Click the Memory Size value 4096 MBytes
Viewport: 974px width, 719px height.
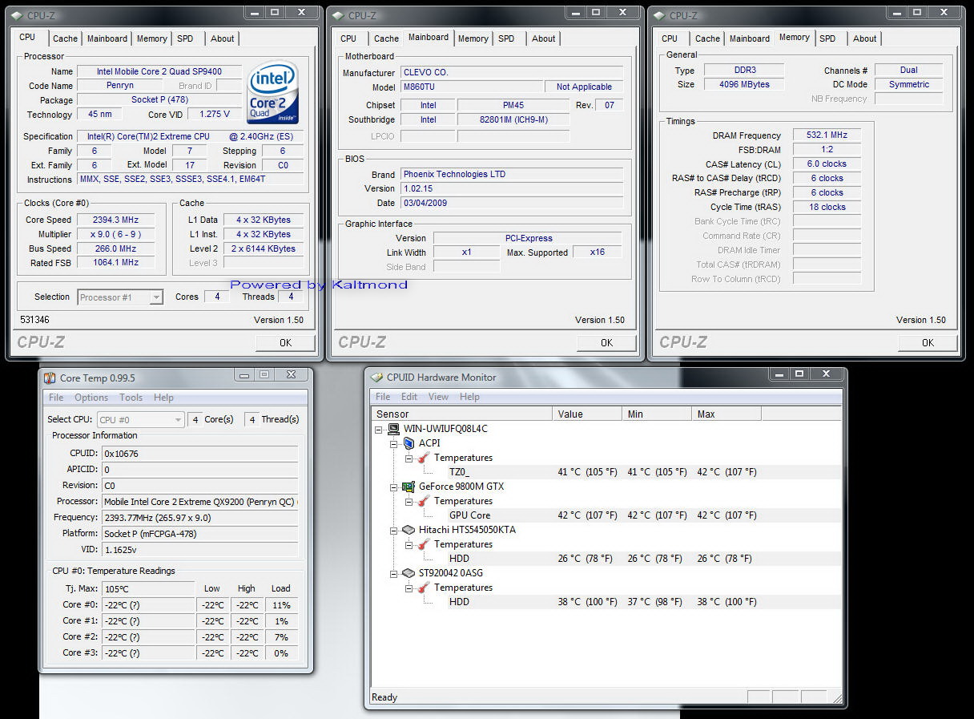point(744,84)
